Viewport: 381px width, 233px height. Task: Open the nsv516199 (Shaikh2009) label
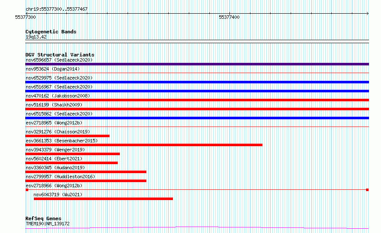click(54, 105)
